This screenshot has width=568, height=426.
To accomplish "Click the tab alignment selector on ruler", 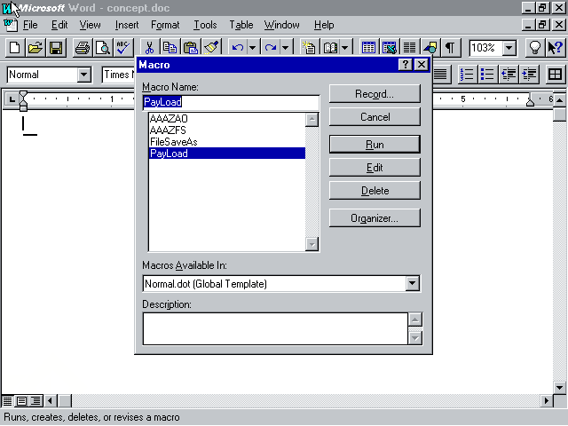I will 12,99.
